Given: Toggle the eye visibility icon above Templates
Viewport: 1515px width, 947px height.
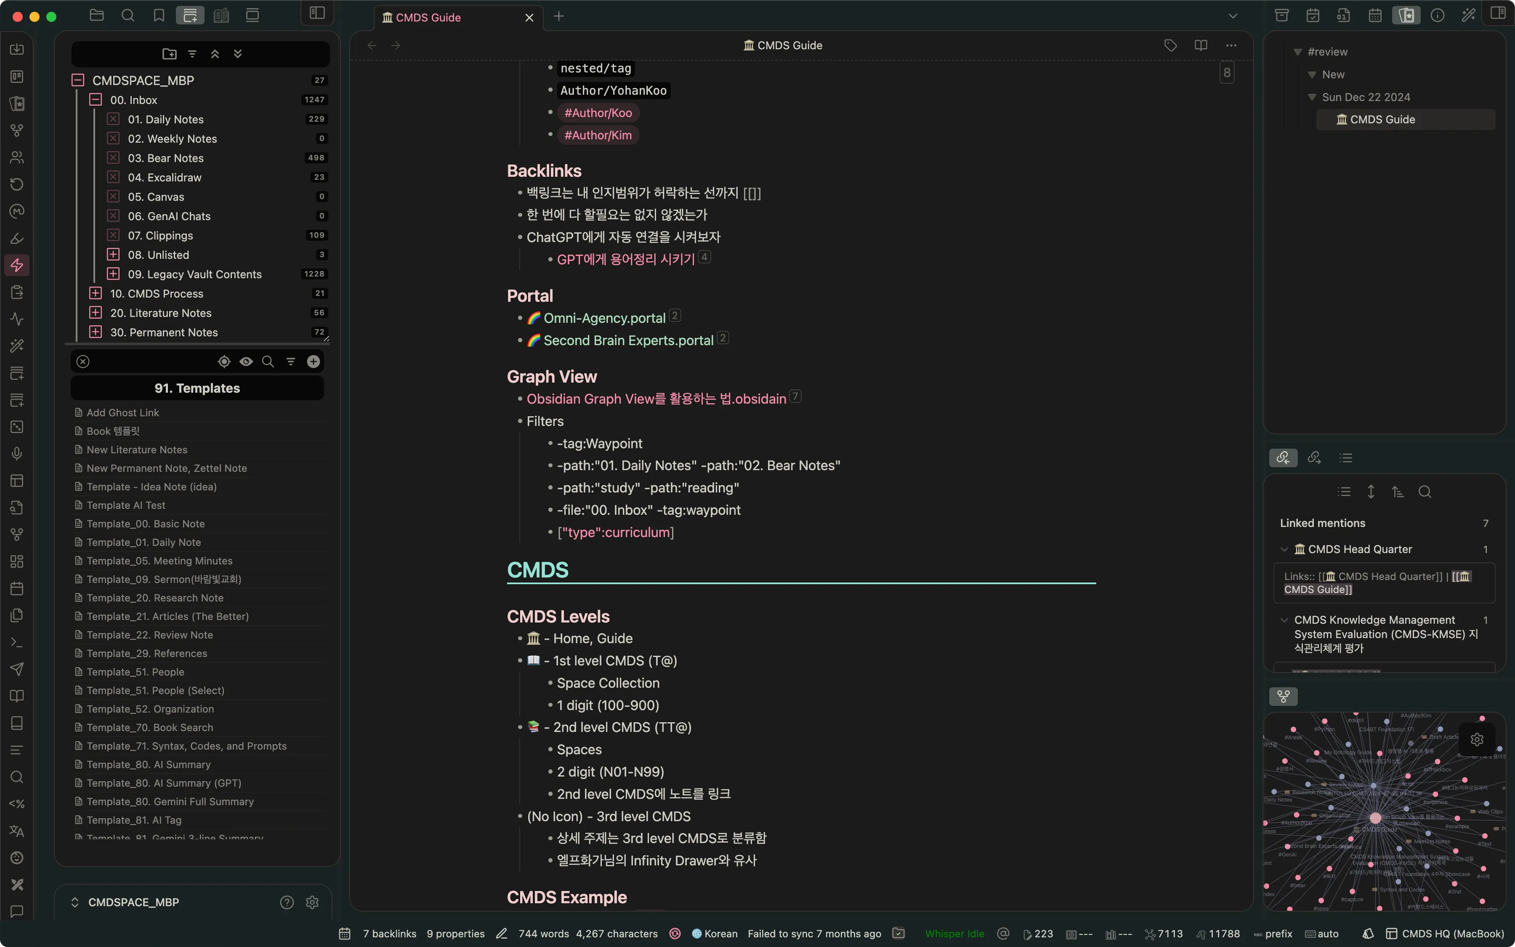Looking at the screenshot, I should (246, 362).
